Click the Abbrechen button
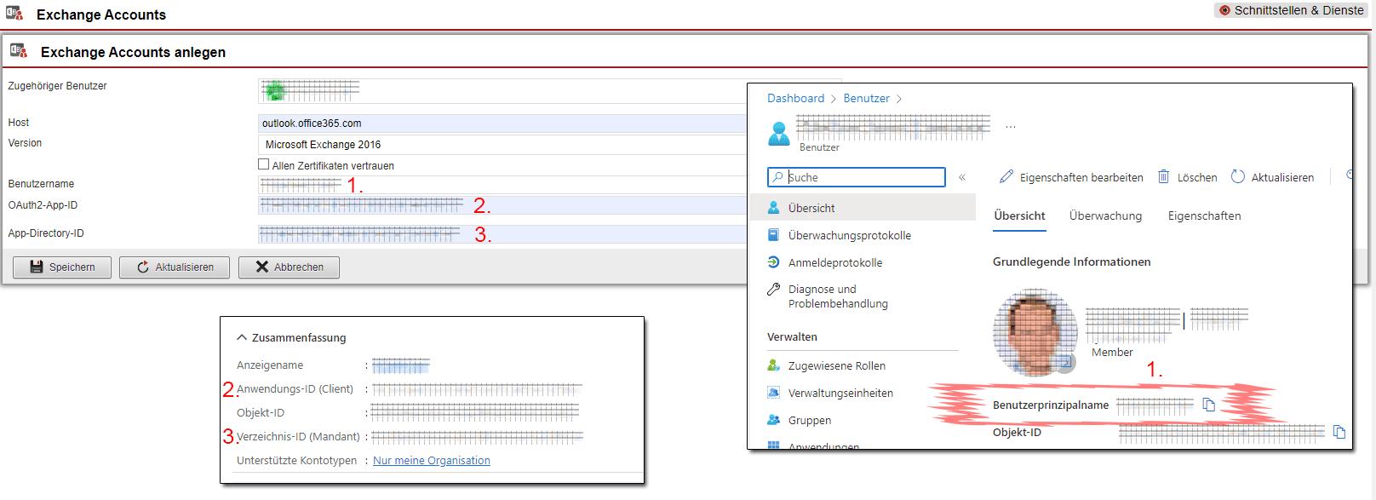Viewport: 1376px width, 500px height. tap(289, 267)
